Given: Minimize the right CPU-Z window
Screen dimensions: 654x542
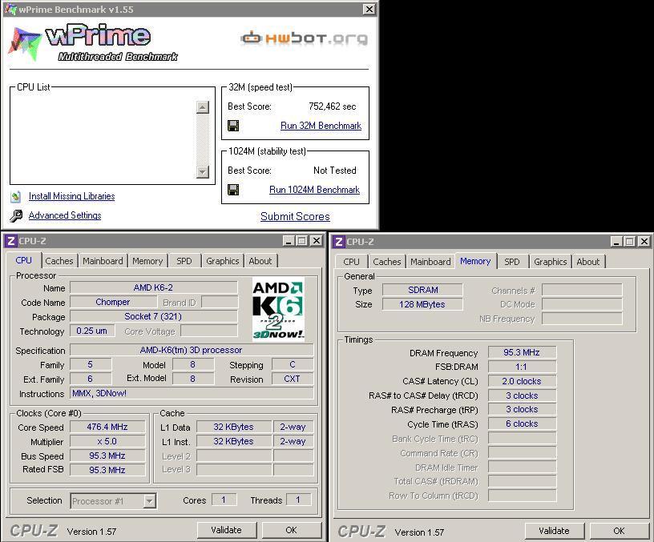Looking at the screenshot, I should (616, 242).
